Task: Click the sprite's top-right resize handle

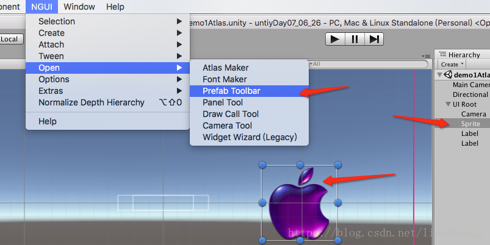Action: click(x=338, y=165)
